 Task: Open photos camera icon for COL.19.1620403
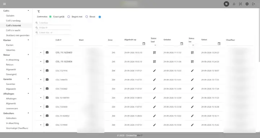coord(47,52)
